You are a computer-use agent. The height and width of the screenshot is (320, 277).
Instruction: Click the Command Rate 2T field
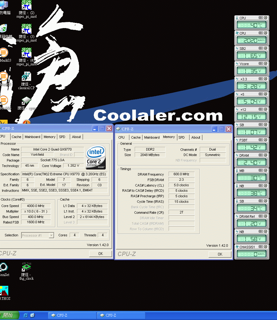pos(181,213)
